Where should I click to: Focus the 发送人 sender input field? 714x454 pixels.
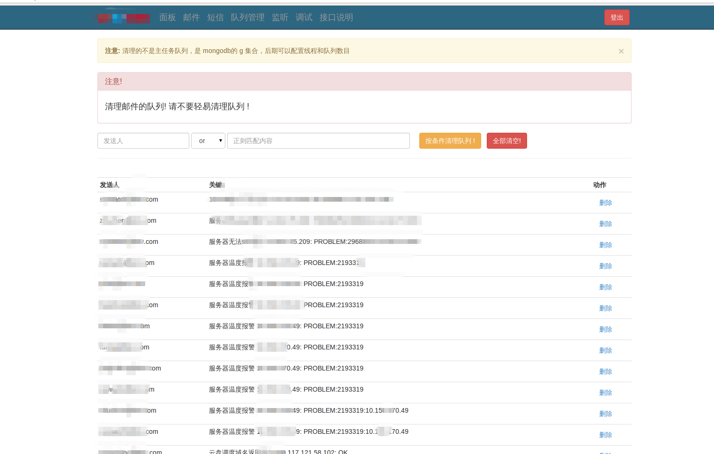[143, 141]
